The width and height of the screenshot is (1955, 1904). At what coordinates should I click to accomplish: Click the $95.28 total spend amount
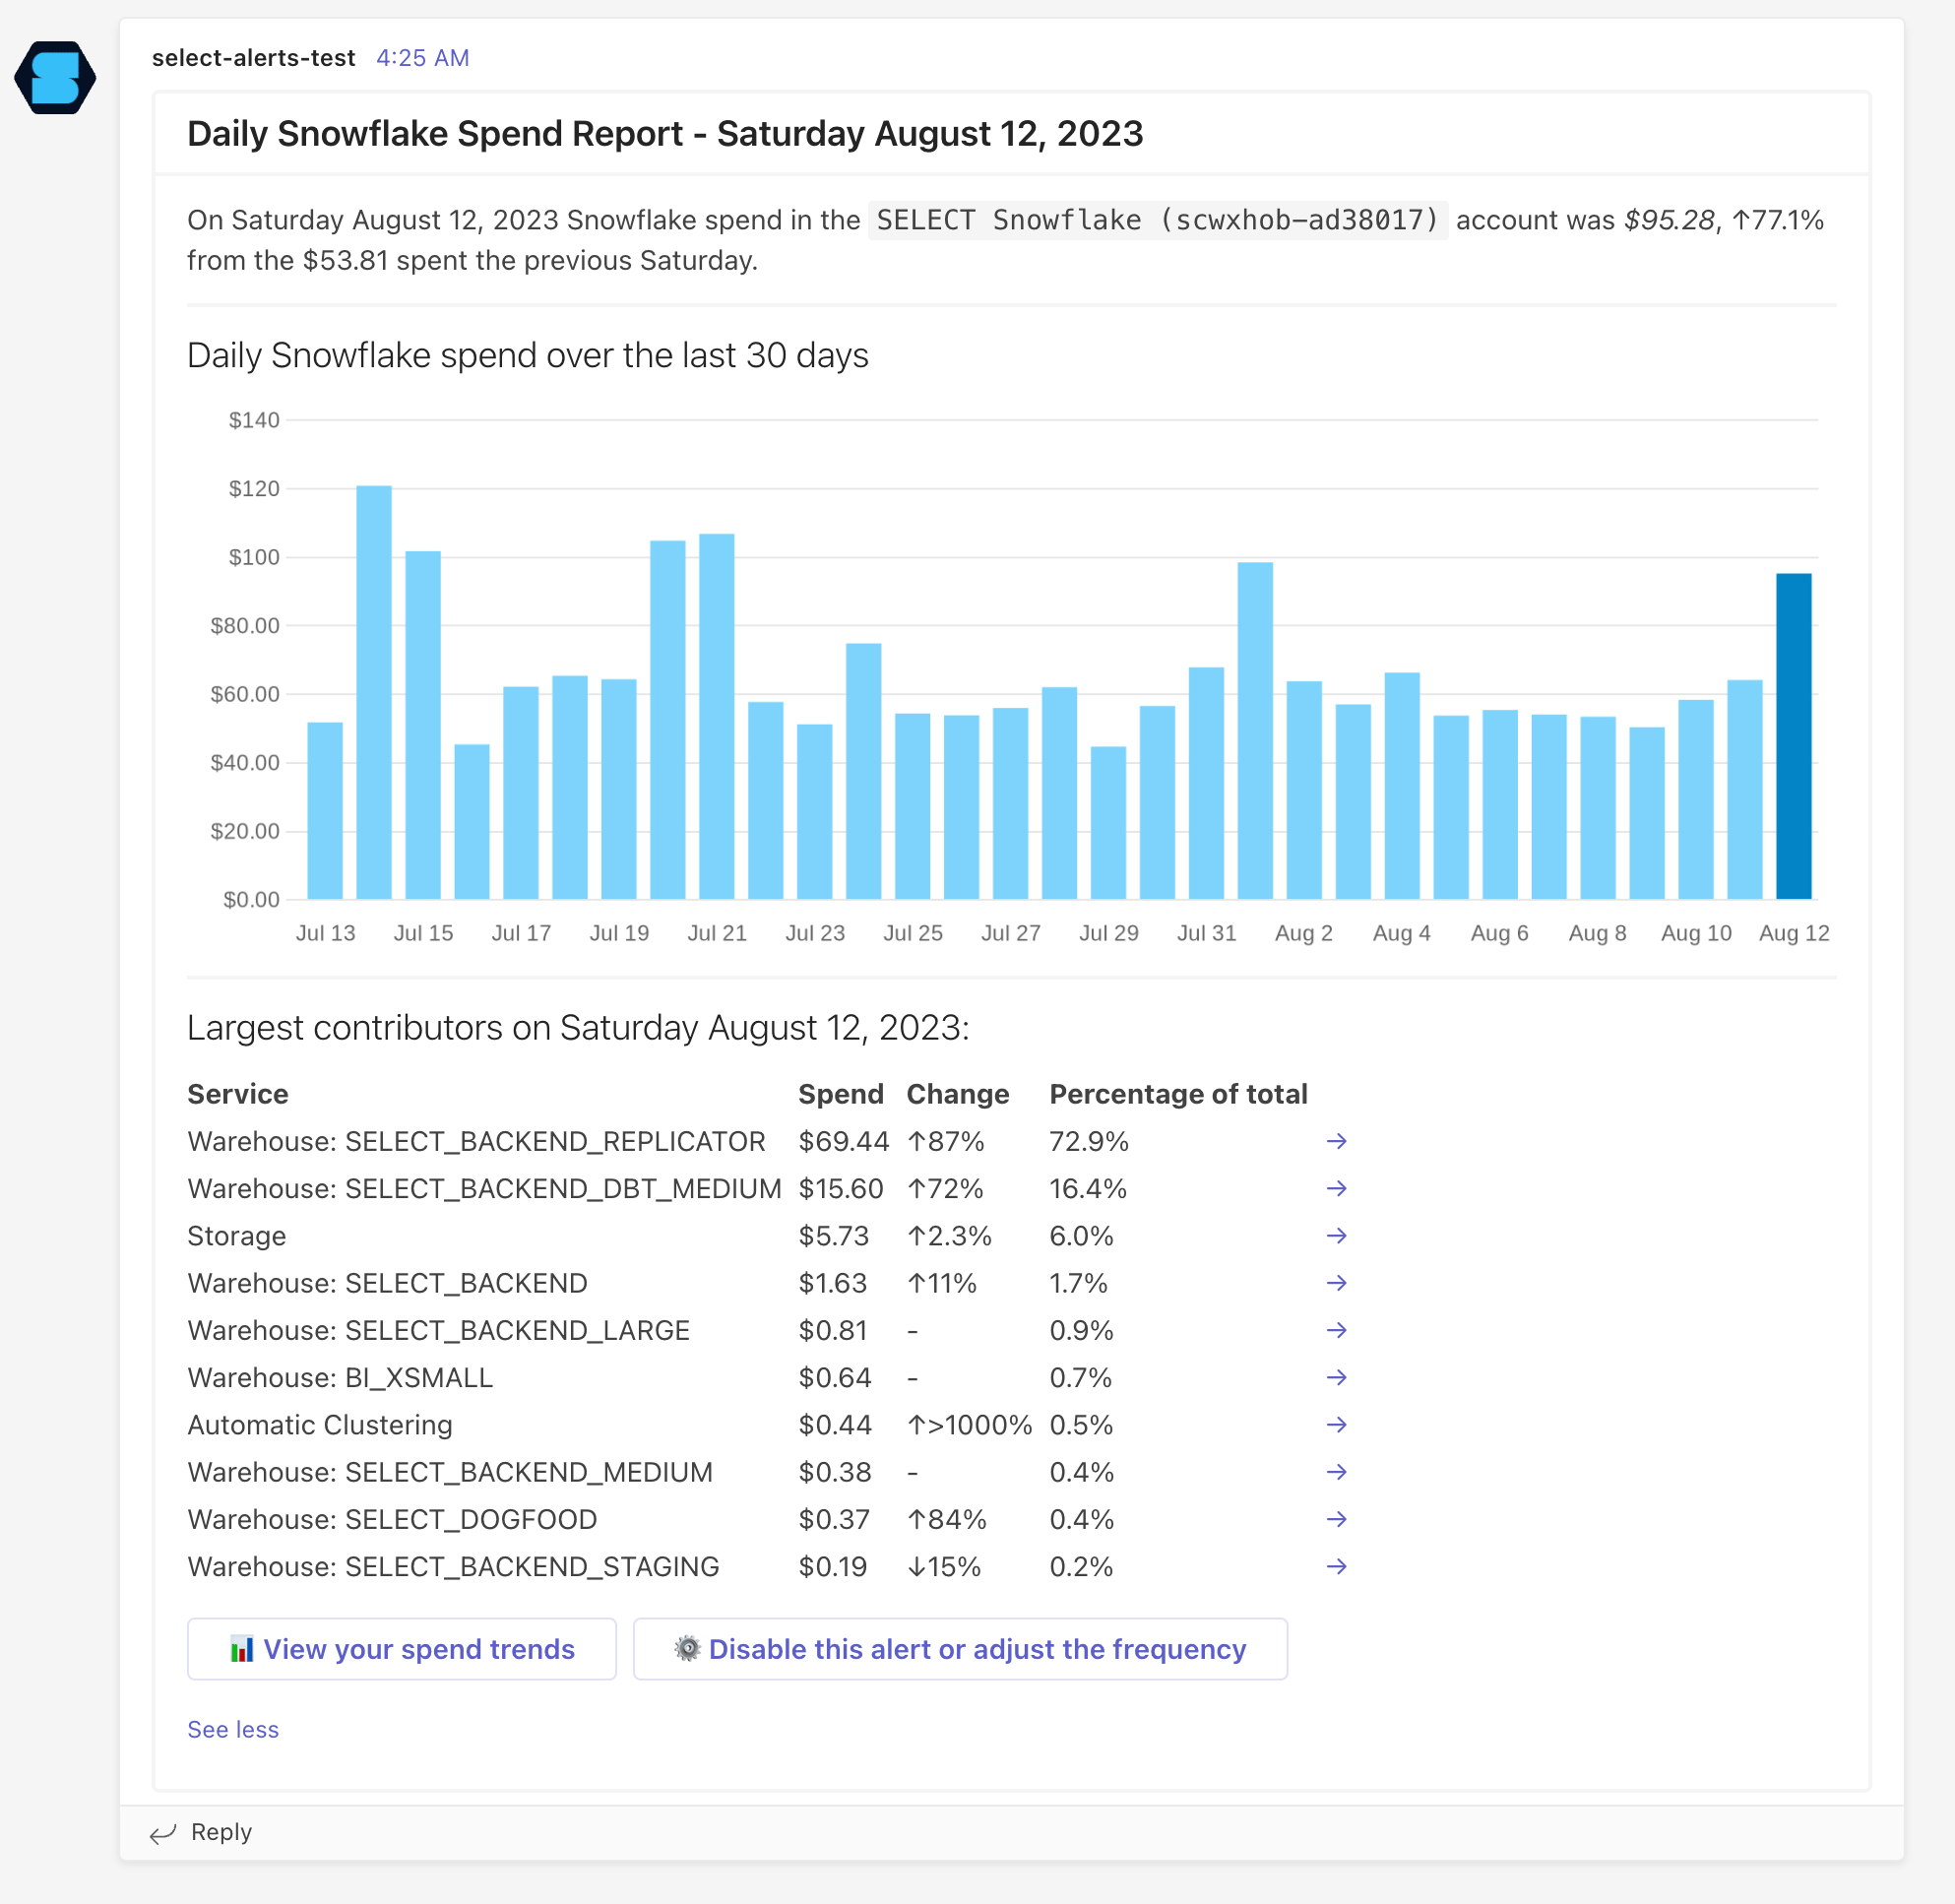click(x=1669, y=220)
